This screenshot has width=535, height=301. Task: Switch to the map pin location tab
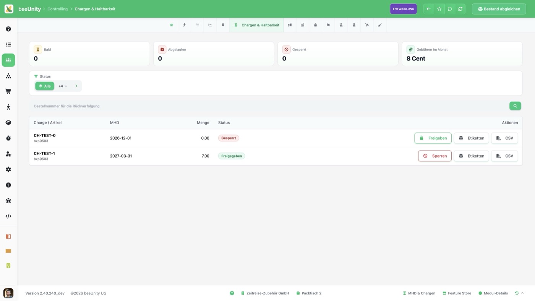[223, 25]
